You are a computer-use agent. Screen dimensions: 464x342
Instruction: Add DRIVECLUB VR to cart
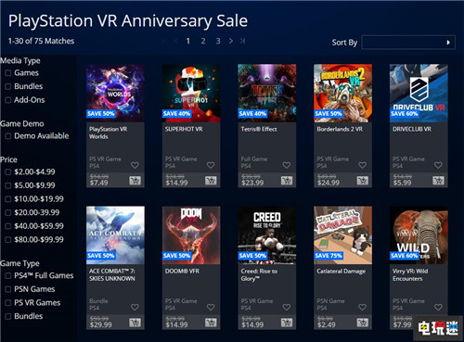coord(438,181)
